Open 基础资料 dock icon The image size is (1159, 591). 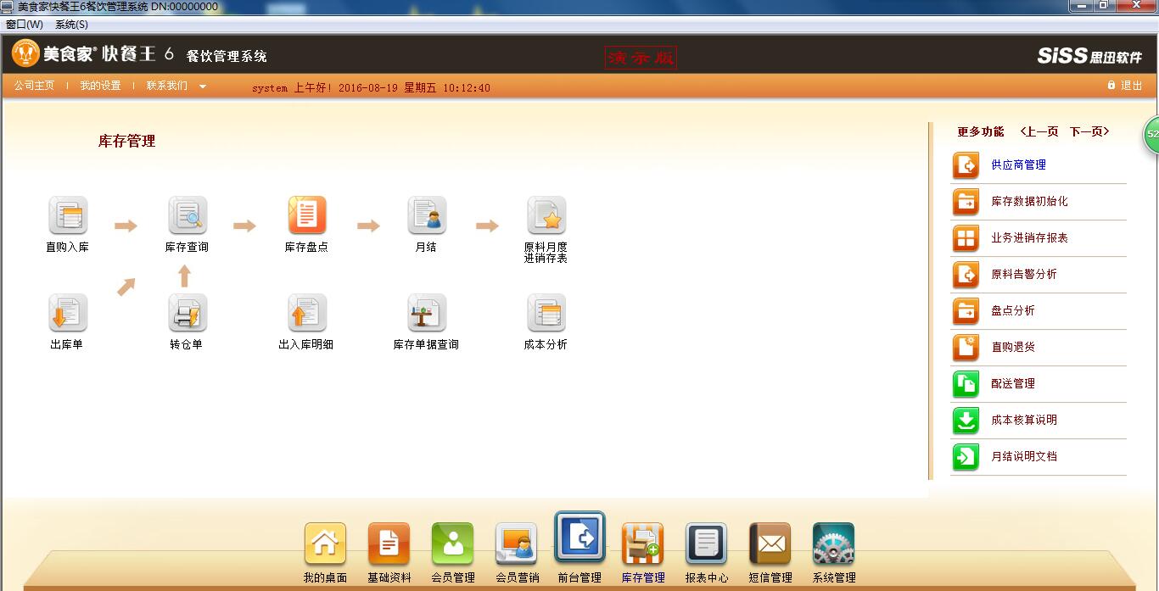click(389, 544)
